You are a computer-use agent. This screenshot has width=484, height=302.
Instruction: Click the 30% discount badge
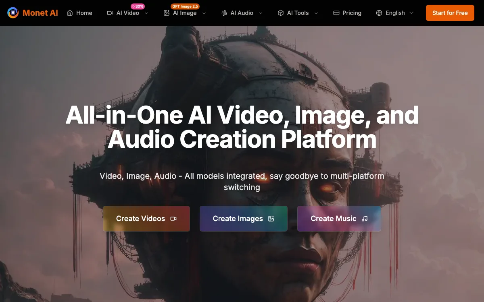pos(138,6)
